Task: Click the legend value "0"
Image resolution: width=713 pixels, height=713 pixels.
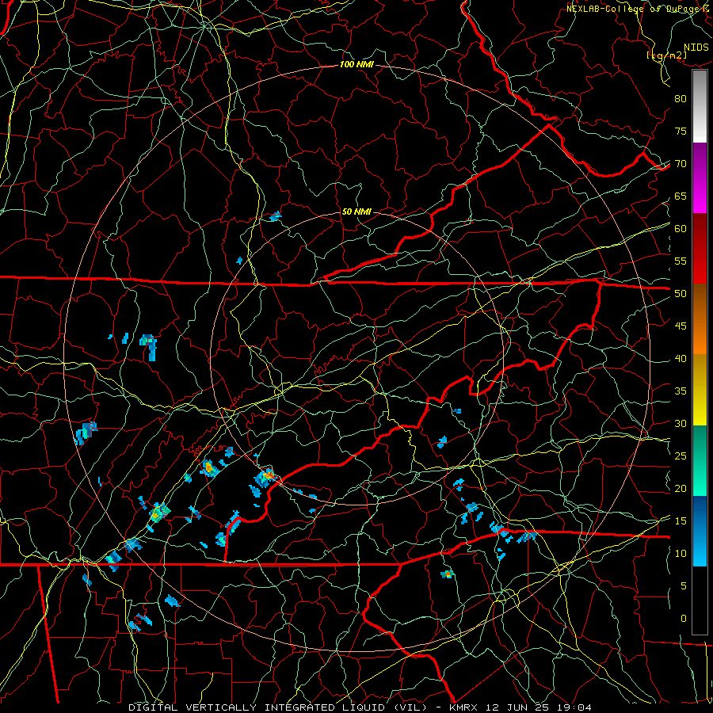Action: coord(684,619)
